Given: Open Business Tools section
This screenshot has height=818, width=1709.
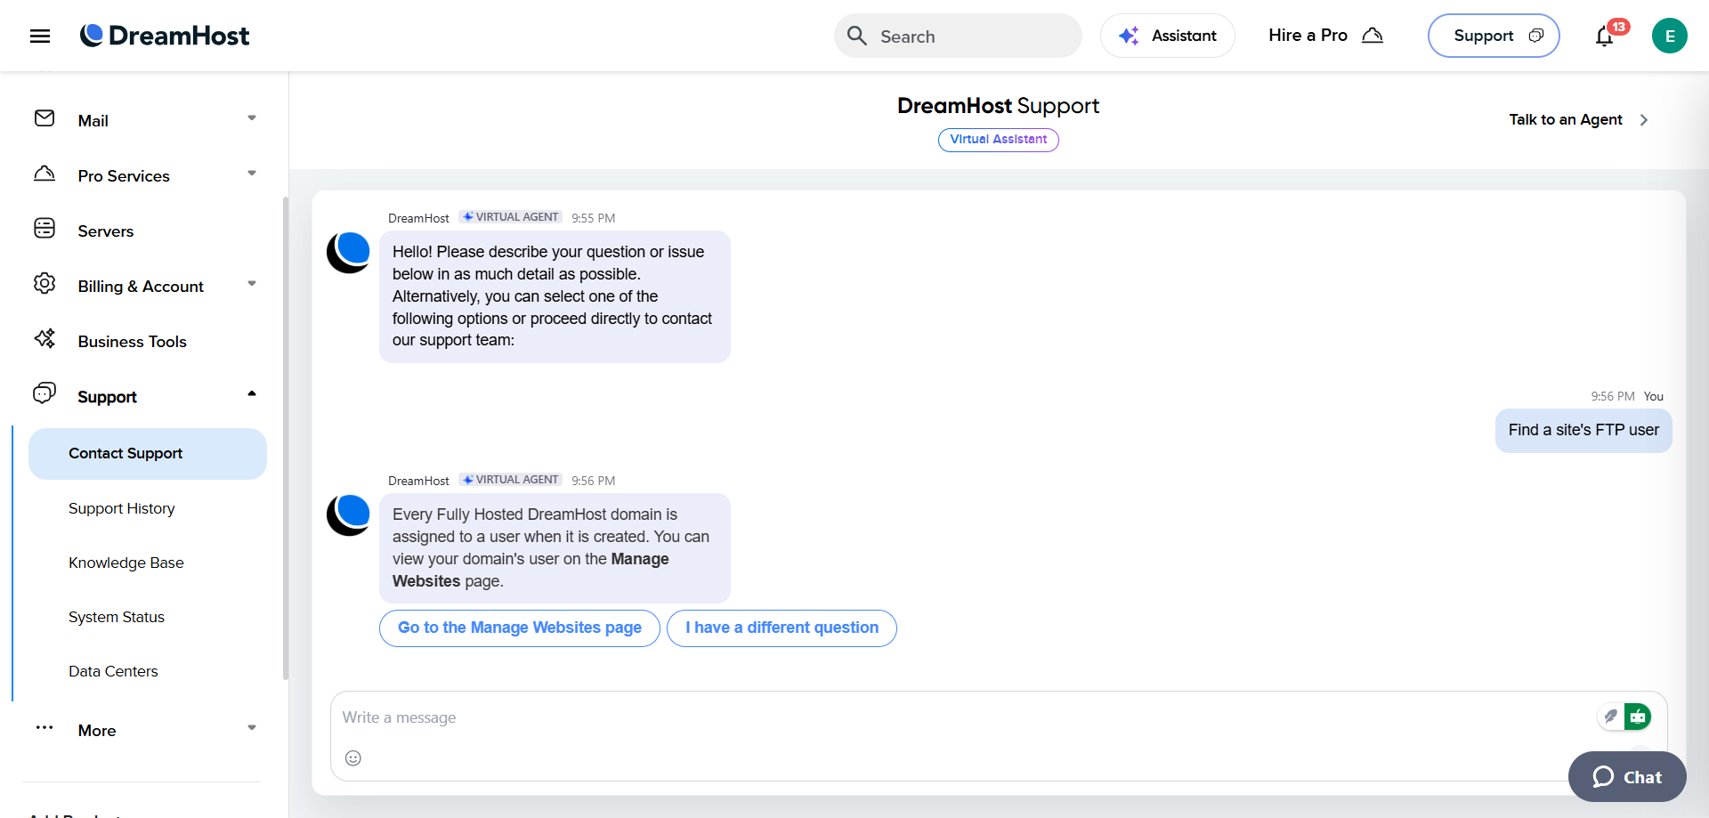Looking at the screenshot, I should pos(133,342).
